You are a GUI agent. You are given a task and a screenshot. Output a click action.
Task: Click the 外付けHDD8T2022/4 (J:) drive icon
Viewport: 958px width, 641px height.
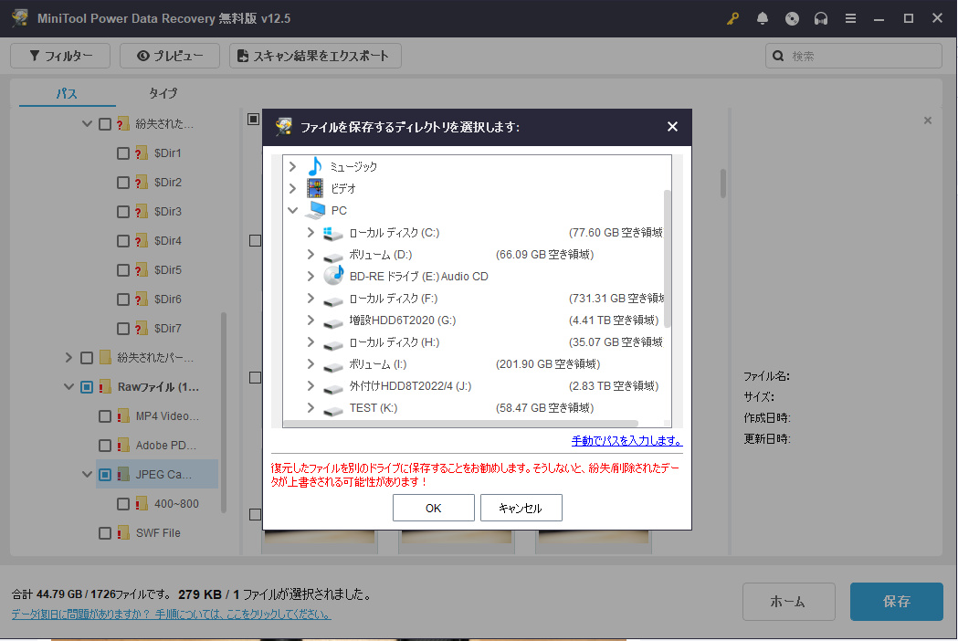point(333,388)
